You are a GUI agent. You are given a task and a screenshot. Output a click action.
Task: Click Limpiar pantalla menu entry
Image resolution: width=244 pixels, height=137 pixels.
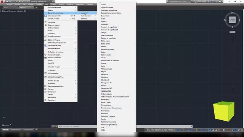point(61,19)
